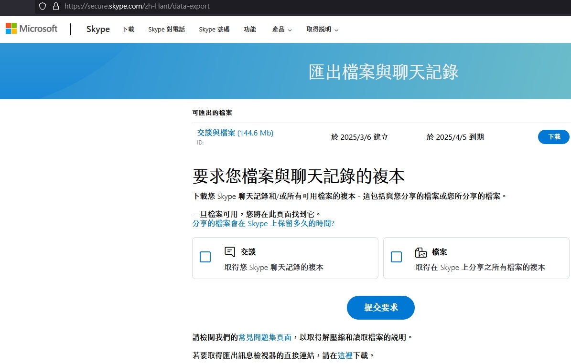Image resolution: width=571 pixels, height=364 pixels.
Task: Click the Microsoft logo
Action: [32, 29]
